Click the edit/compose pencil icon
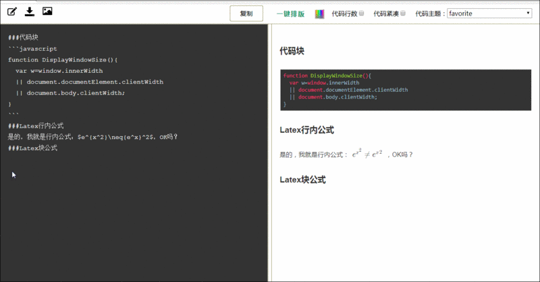540x282 pixels. pyautogui.click(x=12, y=11)
